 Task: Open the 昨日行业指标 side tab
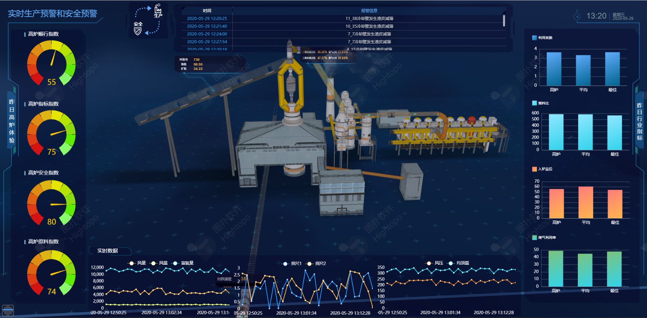click(639, 121)
